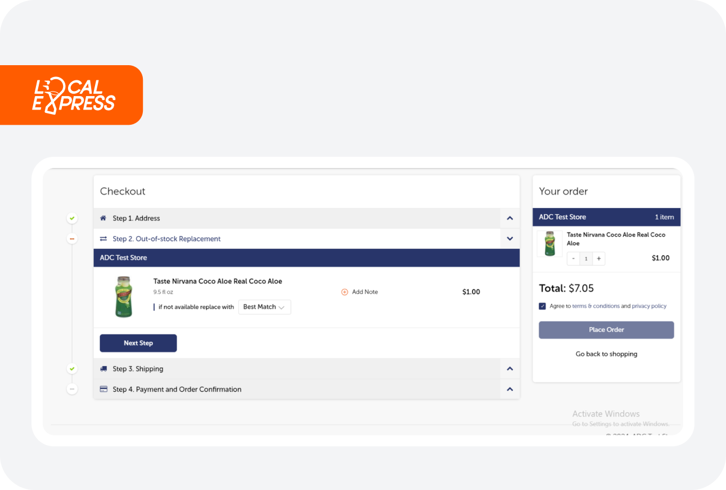Screen dimensions: 726x490
Task: Click the Local Express logo
Action: [72, 95]
